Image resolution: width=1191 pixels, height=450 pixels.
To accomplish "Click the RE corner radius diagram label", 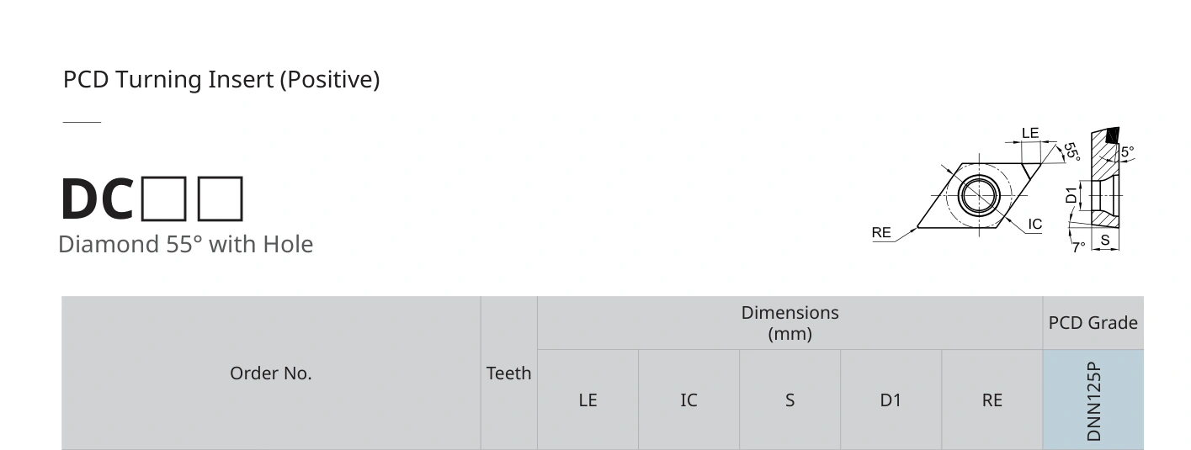I will [x=881, y=232].
